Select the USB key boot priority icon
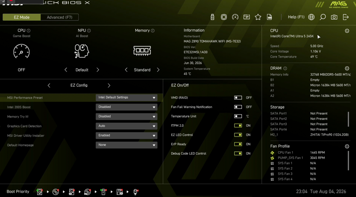356x197 pixels. pos(103,192)
